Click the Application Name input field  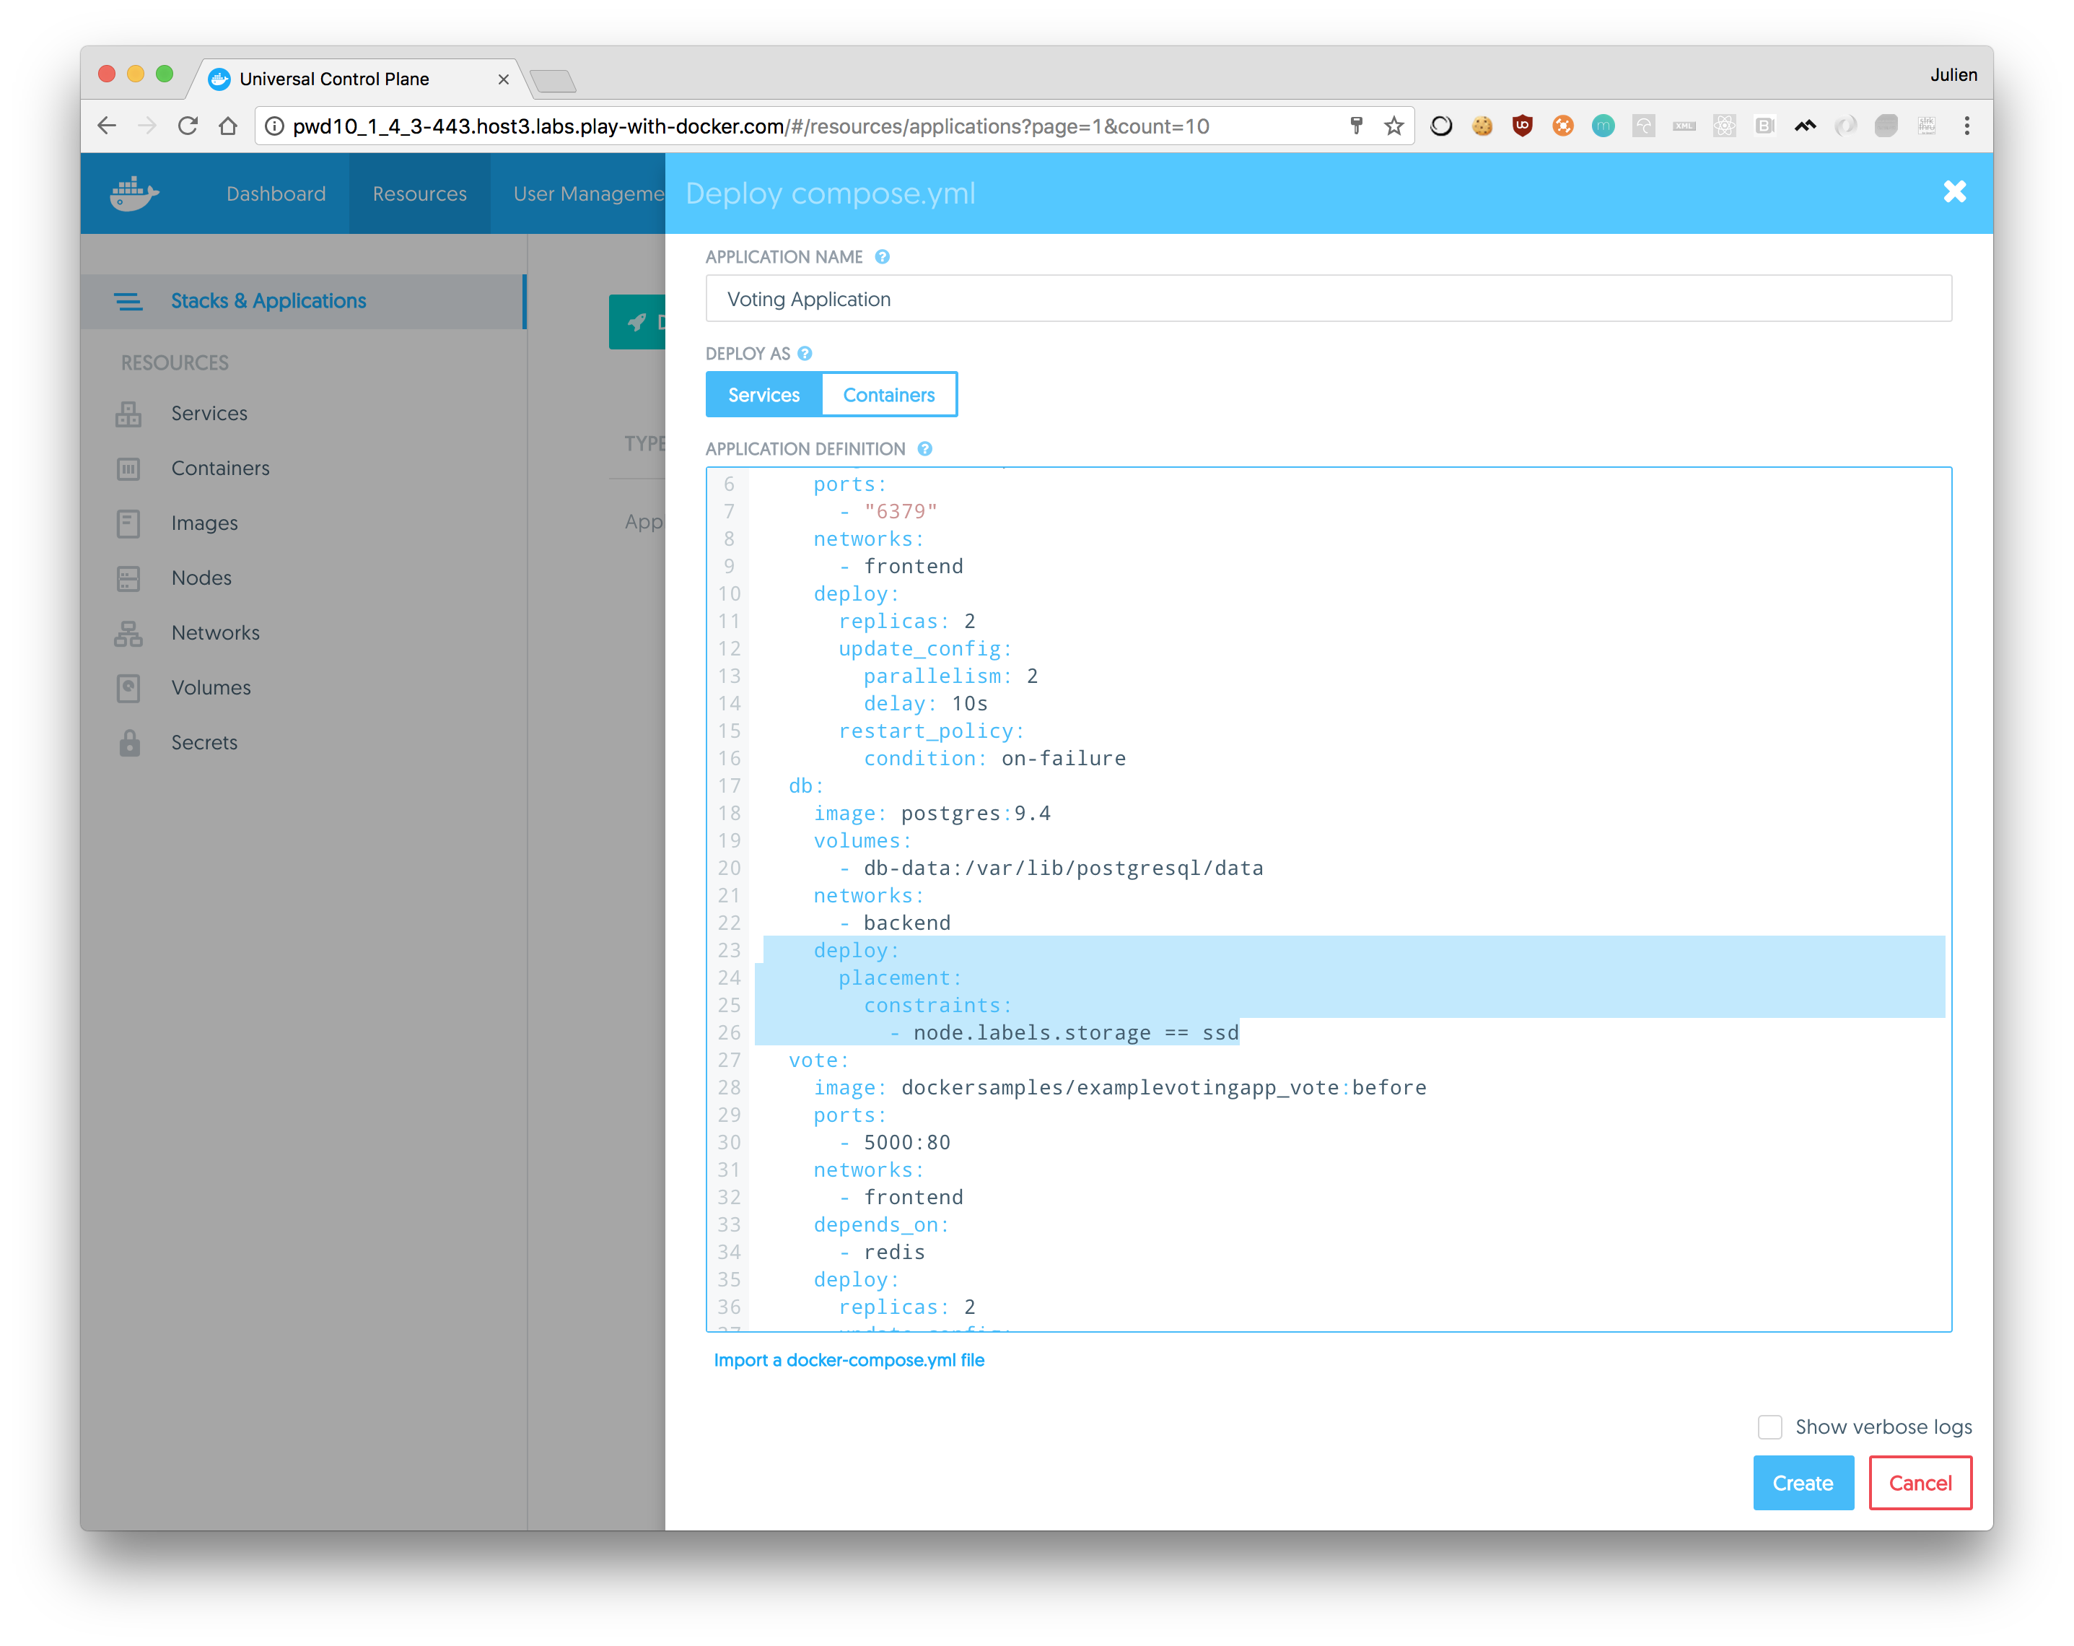[1328, 300]
